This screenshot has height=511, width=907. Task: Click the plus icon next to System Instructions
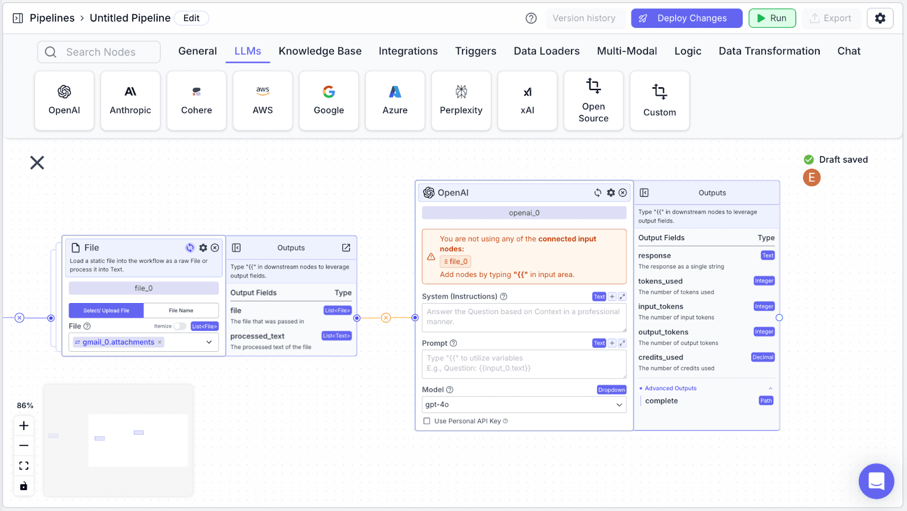click(612, 297)
